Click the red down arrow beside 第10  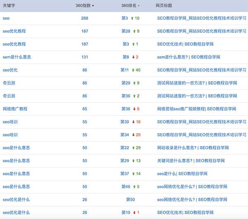tap(134, 212)
